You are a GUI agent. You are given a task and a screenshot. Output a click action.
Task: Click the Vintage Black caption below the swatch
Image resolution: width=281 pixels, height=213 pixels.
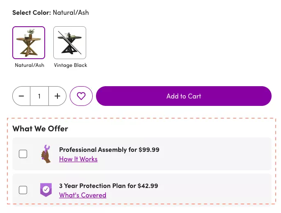[71, 65]
